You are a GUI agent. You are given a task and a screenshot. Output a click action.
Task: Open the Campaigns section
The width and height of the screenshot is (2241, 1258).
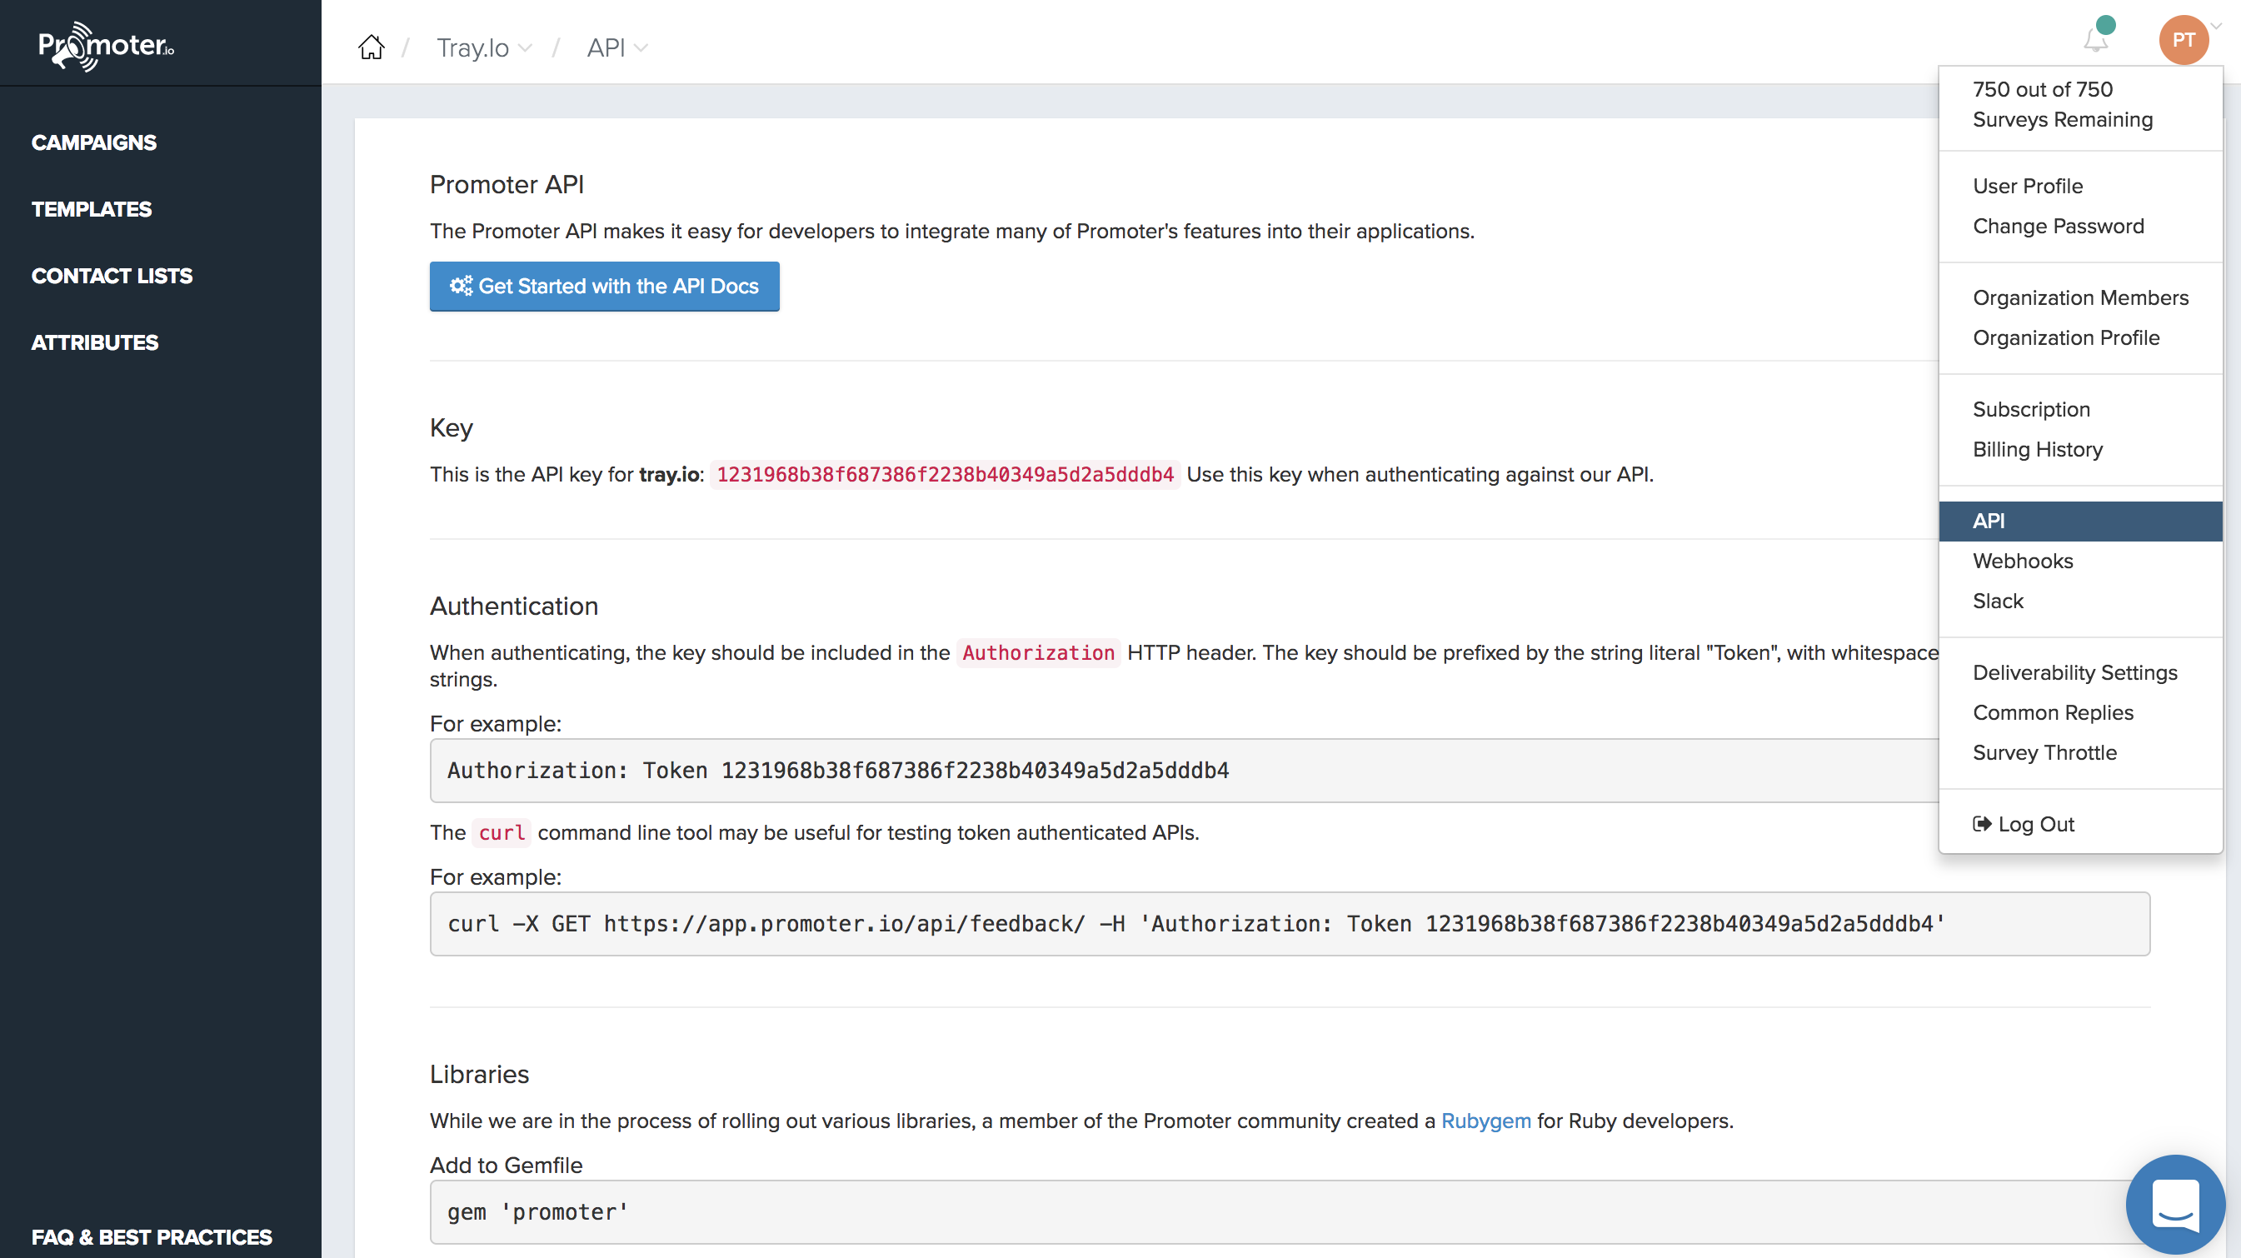pos(94,142)
